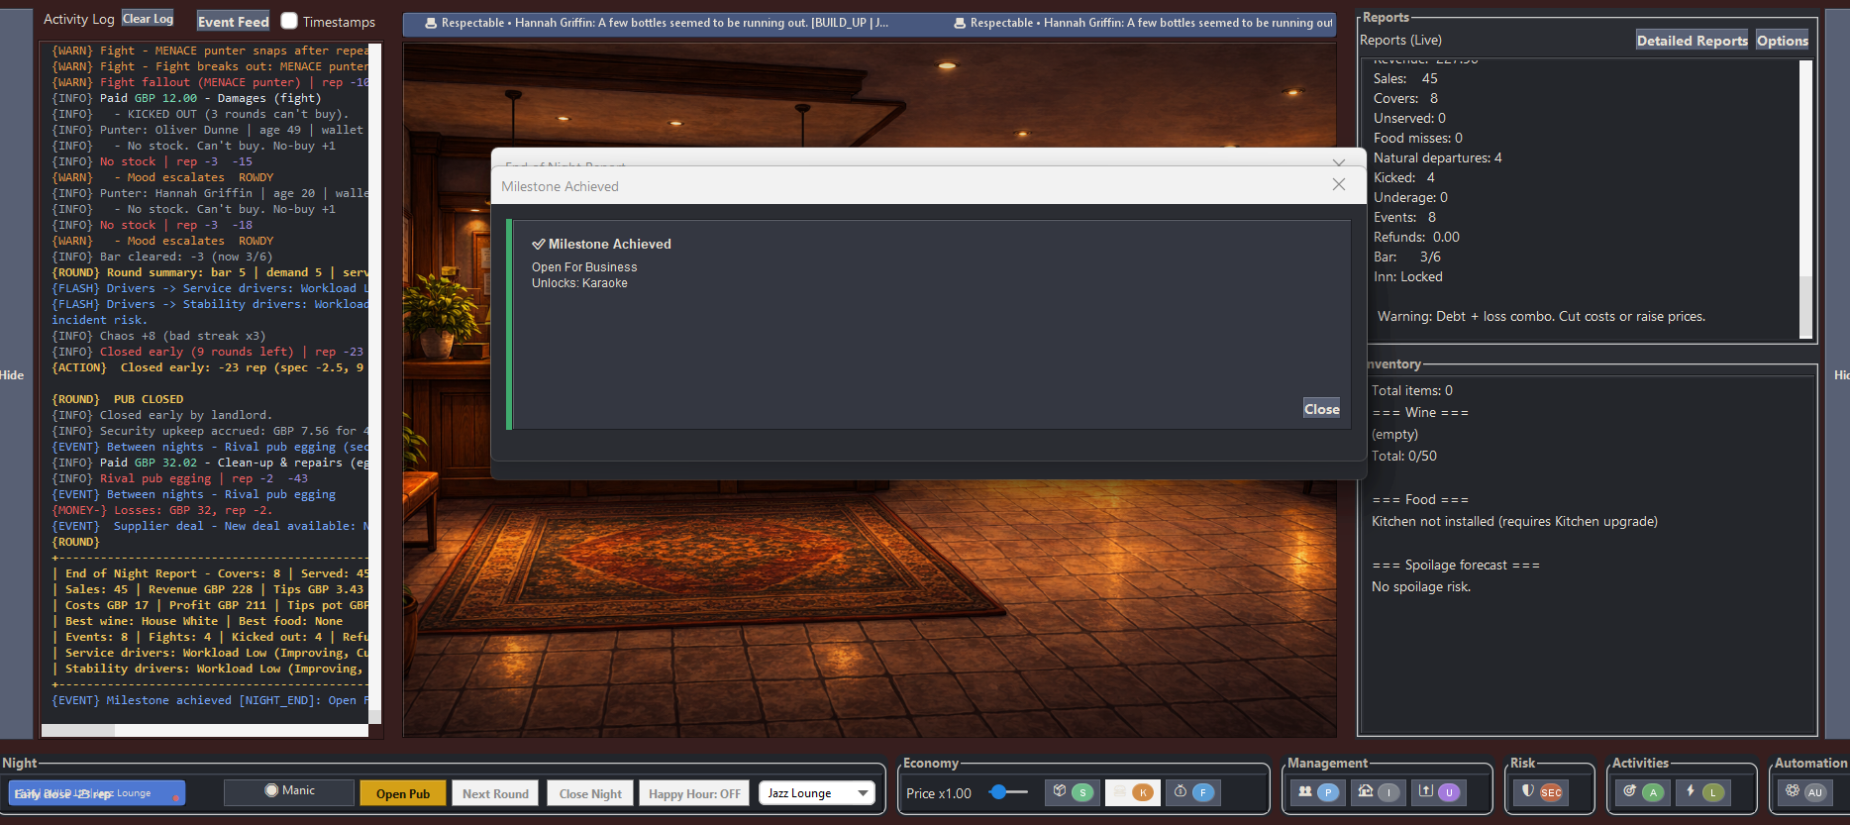Open the Activities (A) target icon button
The image size is (1850, 825).
click(x=1642, y=792)
